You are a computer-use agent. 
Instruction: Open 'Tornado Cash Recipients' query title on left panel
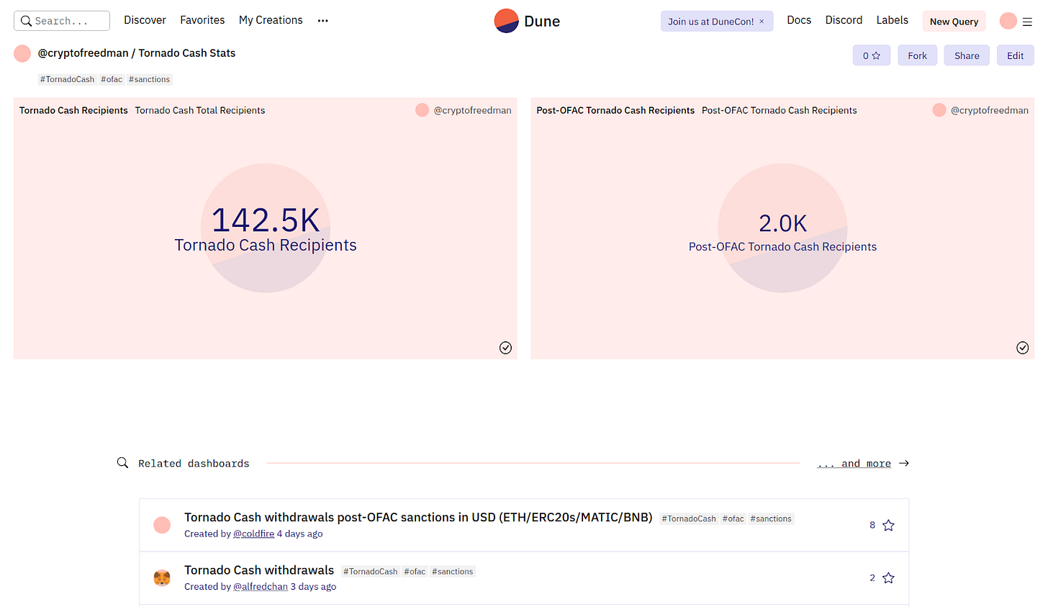coord(73,110)
